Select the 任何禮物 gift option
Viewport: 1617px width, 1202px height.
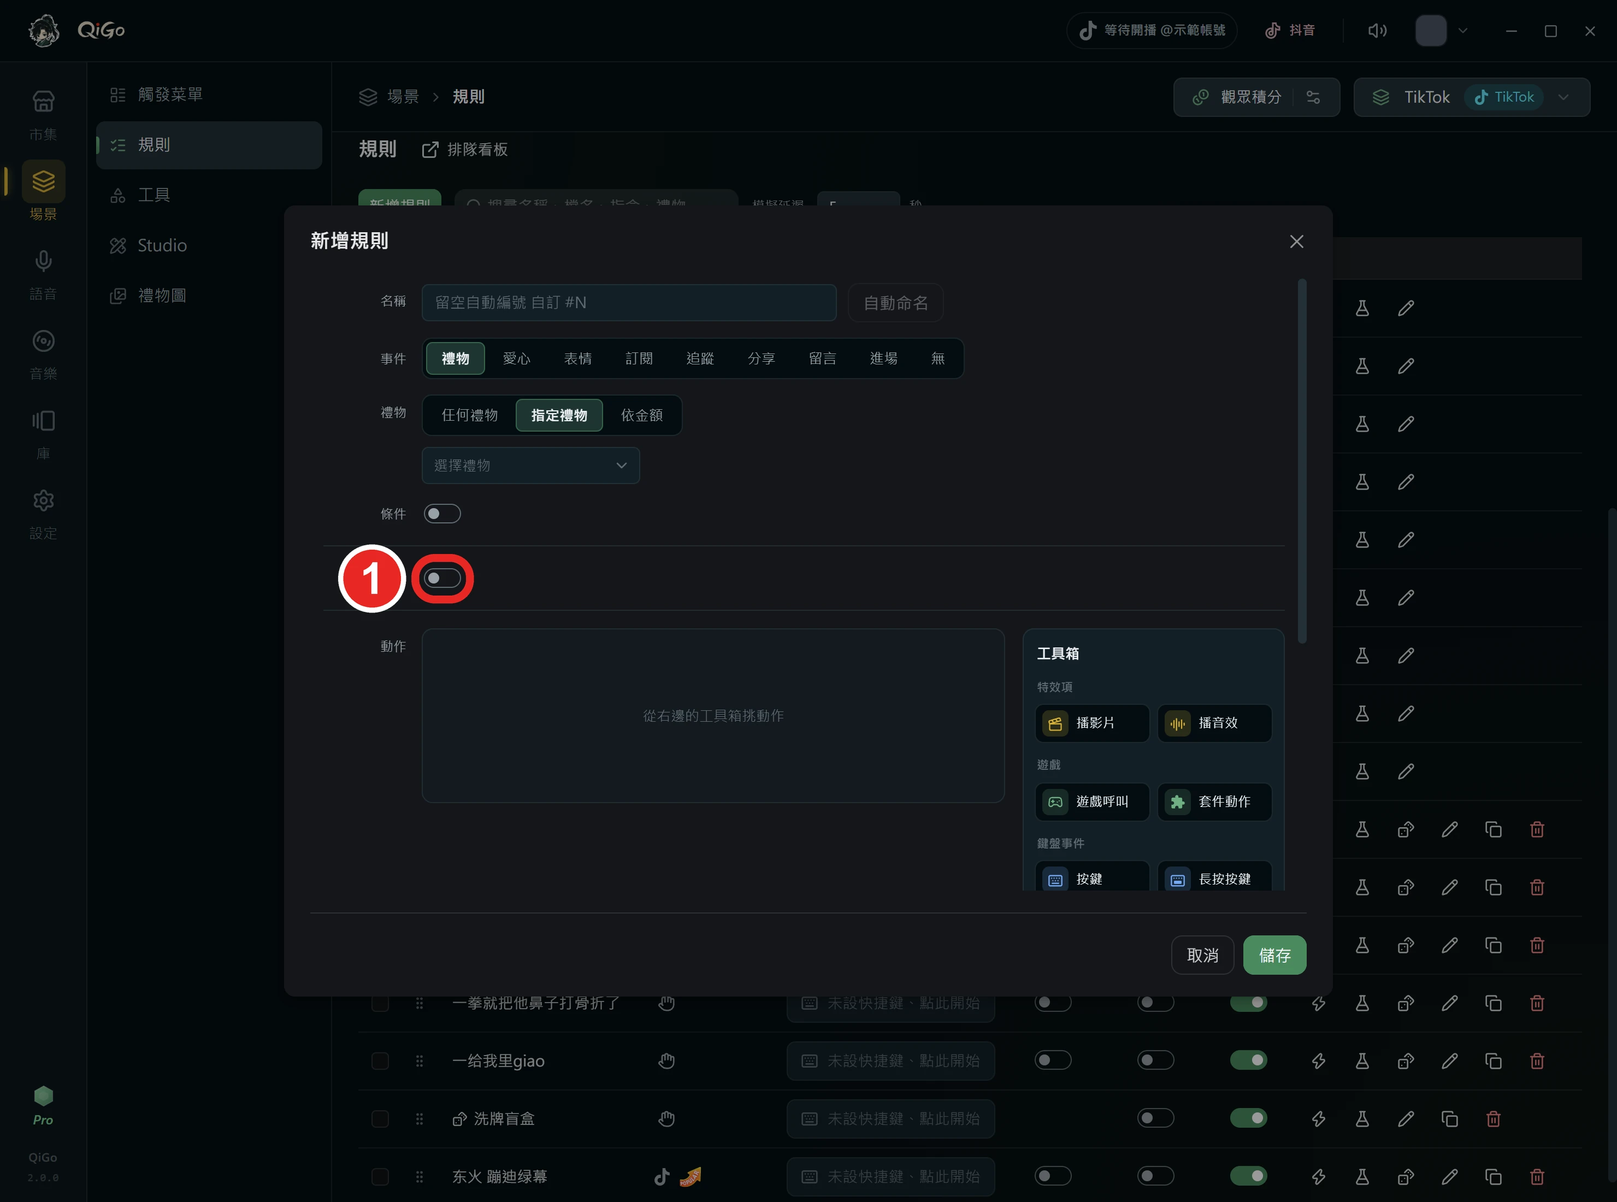click(x=469, y=415)
